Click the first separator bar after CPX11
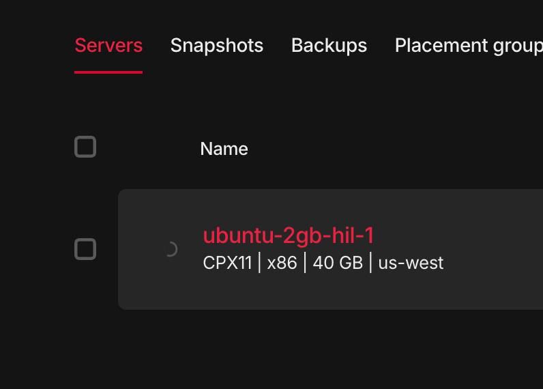The width and height of the screenshot is (543, 389). (260, 263)
